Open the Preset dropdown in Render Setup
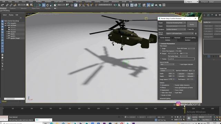The width and height of the screenshot is (221, 124). [176, 26]
